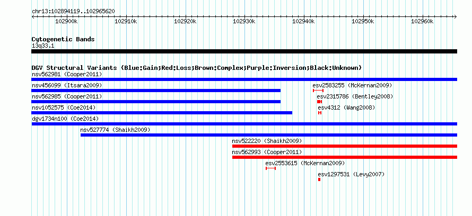Click the nsv562985 (Cooper2011) label text

pos(67,96)
